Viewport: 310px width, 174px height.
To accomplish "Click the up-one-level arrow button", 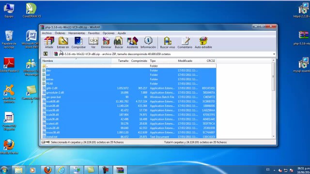I will coord(46,54).
